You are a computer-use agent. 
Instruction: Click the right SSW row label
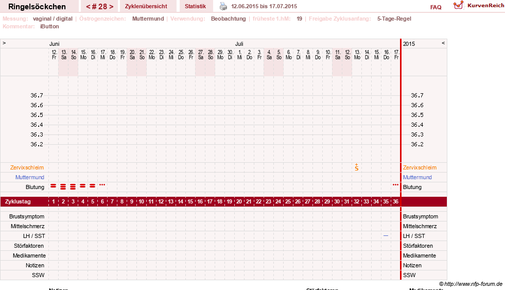409,275
